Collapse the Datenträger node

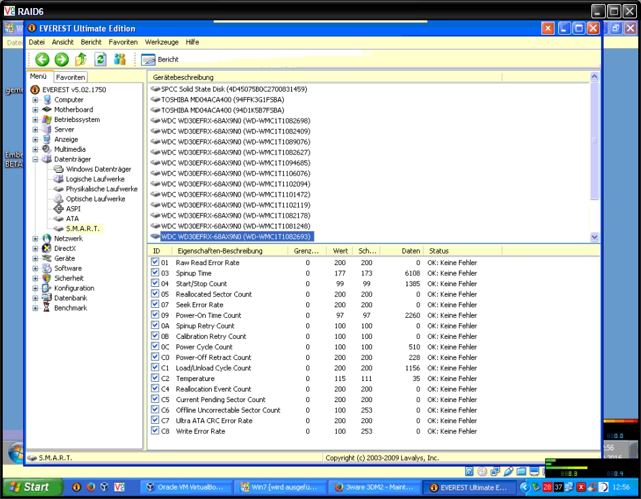tap(35, 159)
